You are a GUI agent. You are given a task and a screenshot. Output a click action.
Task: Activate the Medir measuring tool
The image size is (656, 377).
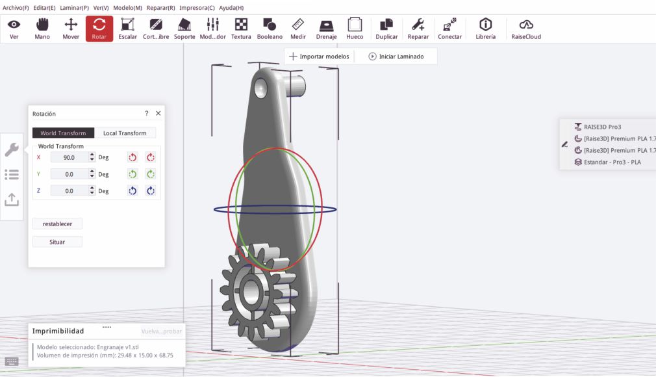coord(298,29)
